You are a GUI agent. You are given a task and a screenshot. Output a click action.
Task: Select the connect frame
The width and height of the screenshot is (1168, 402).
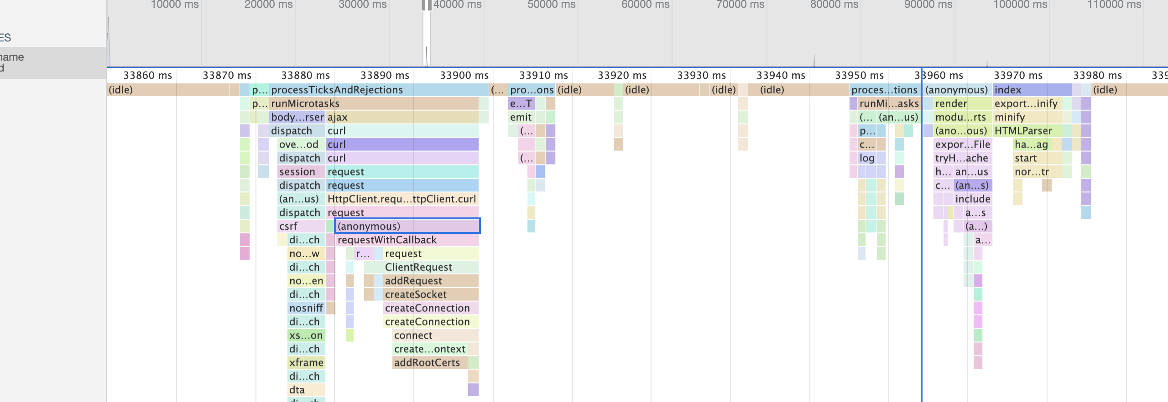pos(436,336)
